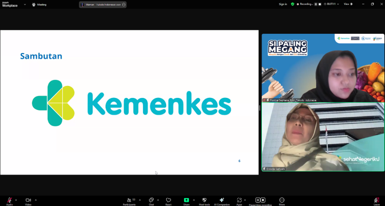Click the Leave meeting icon
Viewport: 385px width, 206px height.
[x=377, y=200]
